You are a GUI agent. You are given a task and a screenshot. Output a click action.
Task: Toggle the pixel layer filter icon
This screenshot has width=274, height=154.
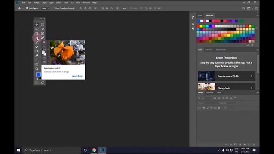[x=215, y=98]
